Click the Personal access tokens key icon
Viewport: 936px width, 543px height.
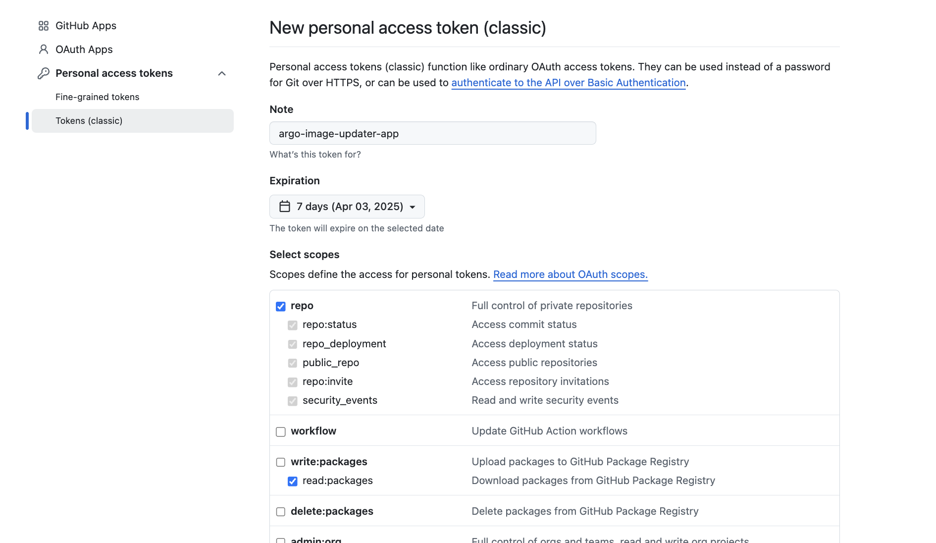[x=44, y=73]
